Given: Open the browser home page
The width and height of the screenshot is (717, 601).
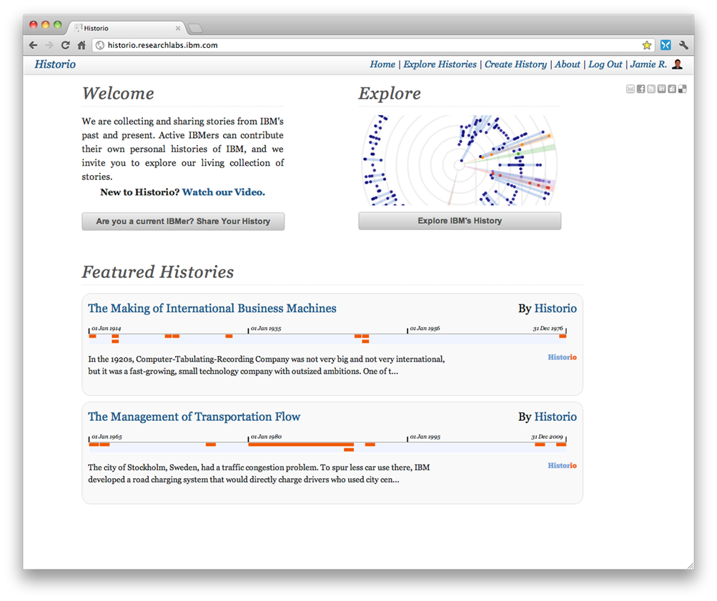Looking at the screenshot, I should (x=81, y=45).
